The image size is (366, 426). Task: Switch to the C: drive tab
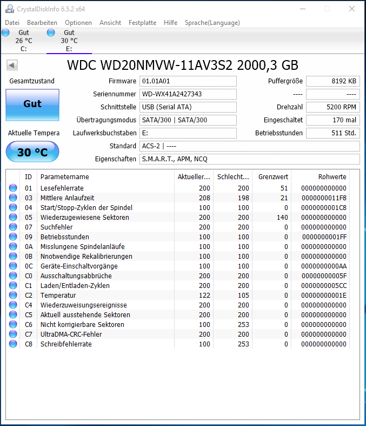(x=24, y=41)
